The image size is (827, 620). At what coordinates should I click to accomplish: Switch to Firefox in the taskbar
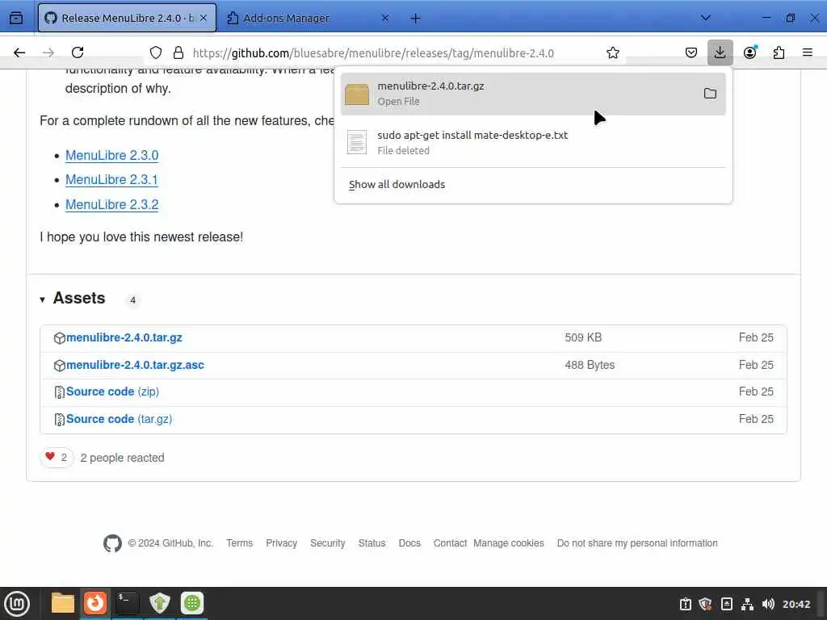(95, 603)
